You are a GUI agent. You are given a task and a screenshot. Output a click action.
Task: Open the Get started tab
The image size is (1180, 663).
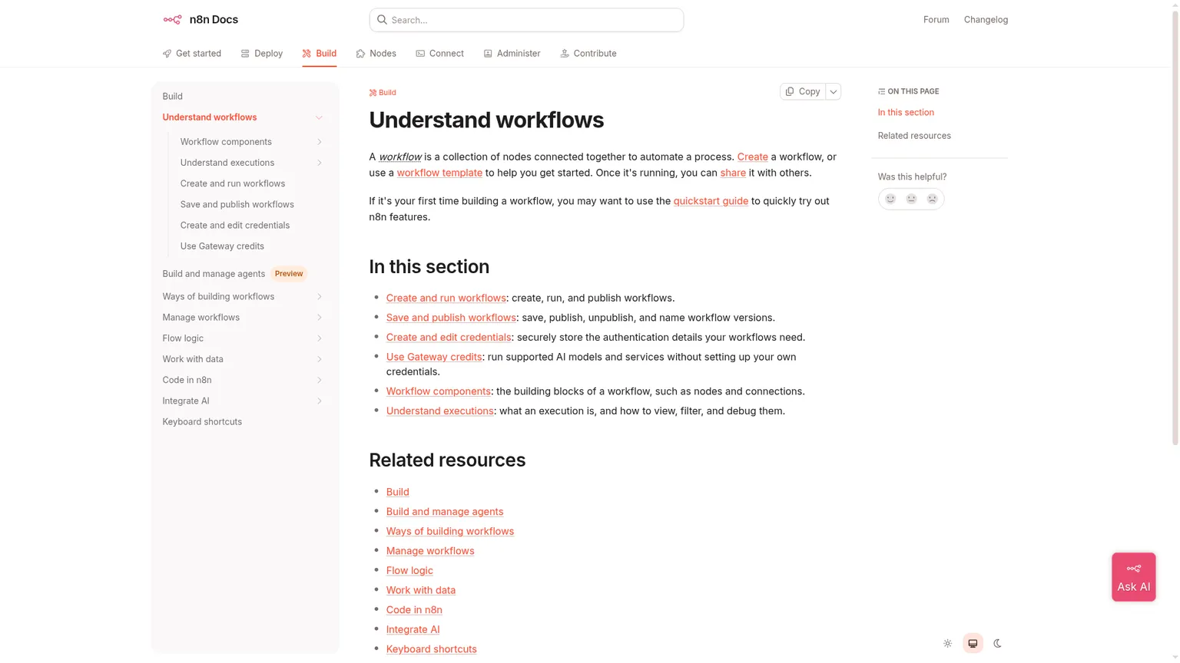pyautogui.click(x=192, y=54)
